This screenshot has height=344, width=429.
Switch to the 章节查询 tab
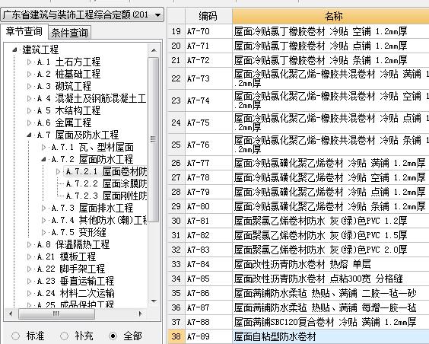24,31
